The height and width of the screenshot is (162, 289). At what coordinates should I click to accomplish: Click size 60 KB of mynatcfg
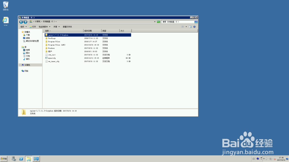pos(128,58)
